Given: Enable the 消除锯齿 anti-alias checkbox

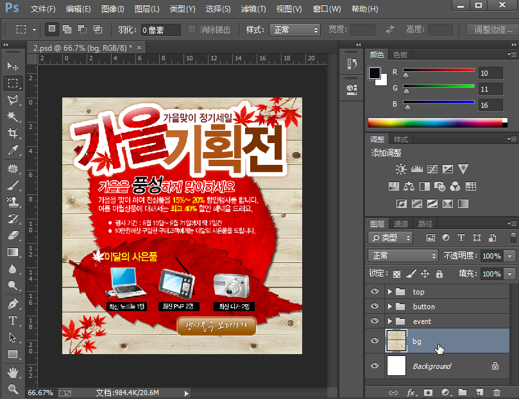Looking at the screenshot, I should (192, 30).
